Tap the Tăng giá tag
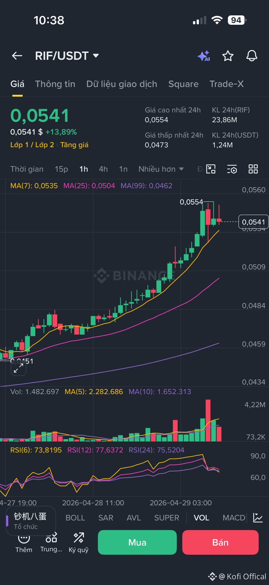269x585 pixels. tap(74, 145)
